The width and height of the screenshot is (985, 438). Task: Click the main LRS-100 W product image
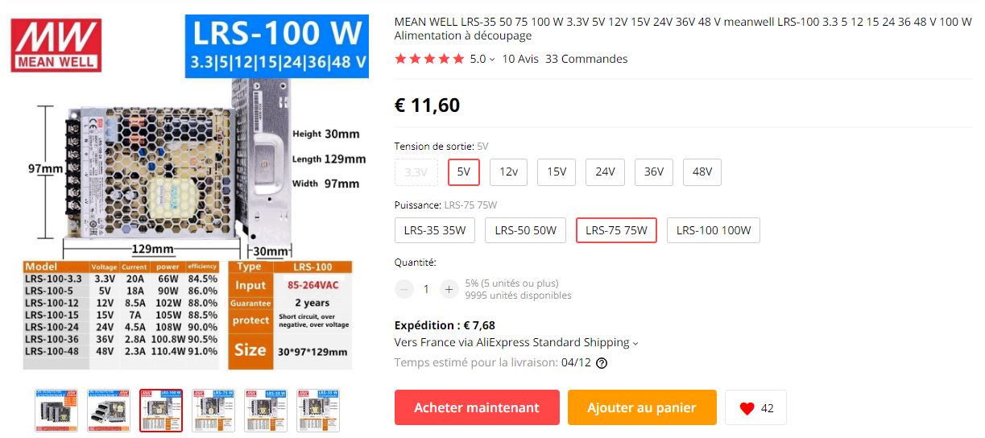(x=190, y=193)
